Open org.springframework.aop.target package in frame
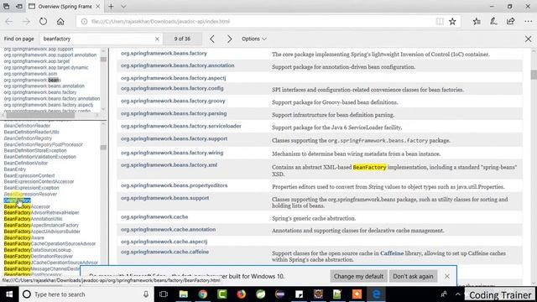Image resolution: width=537 pixels, height=302 pixels. click(37, 61)
